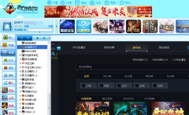The image size is (189, 115).
Task: Filter by 生存类 category
Action: 128,76
